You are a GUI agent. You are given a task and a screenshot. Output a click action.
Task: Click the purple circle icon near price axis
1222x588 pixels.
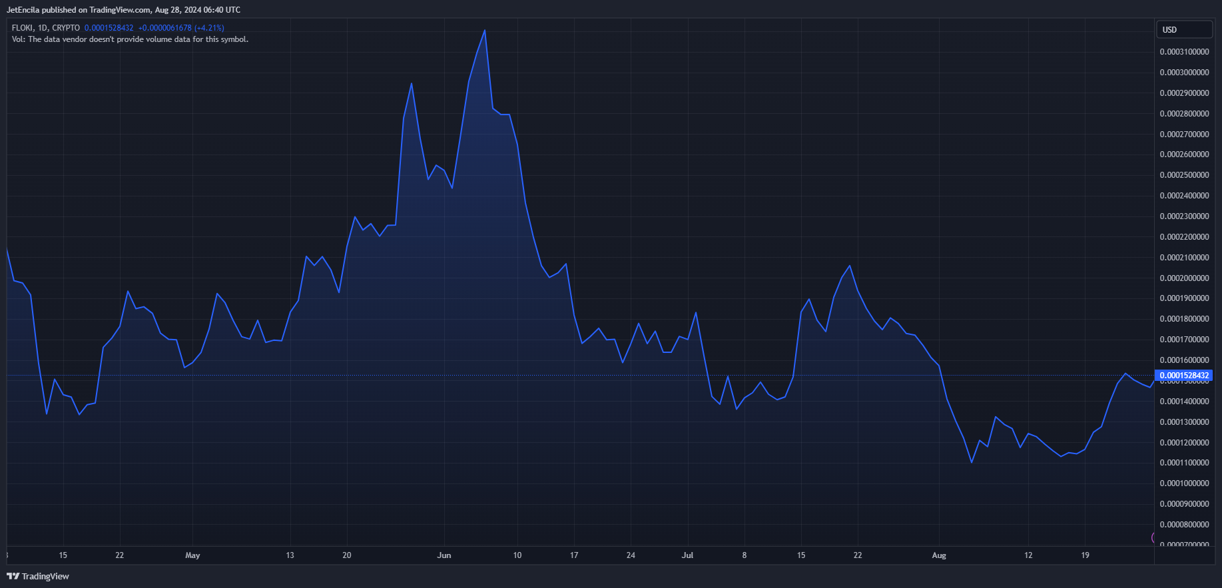[1153, 537]
